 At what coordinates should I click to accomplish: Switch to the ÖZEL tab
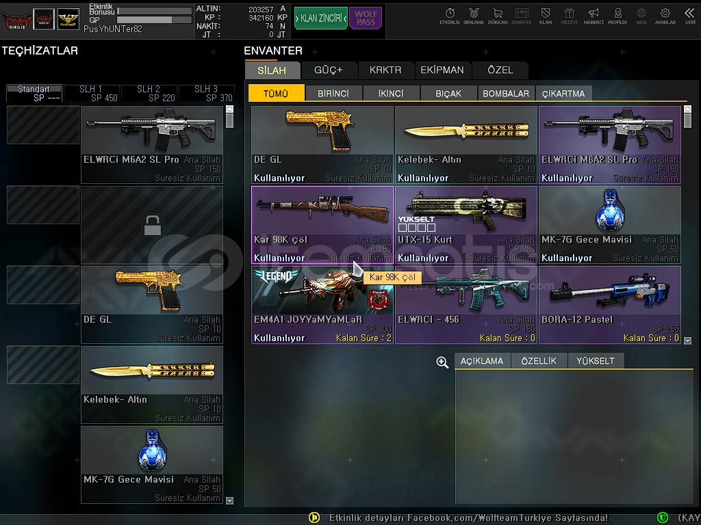tap(500, 70)
